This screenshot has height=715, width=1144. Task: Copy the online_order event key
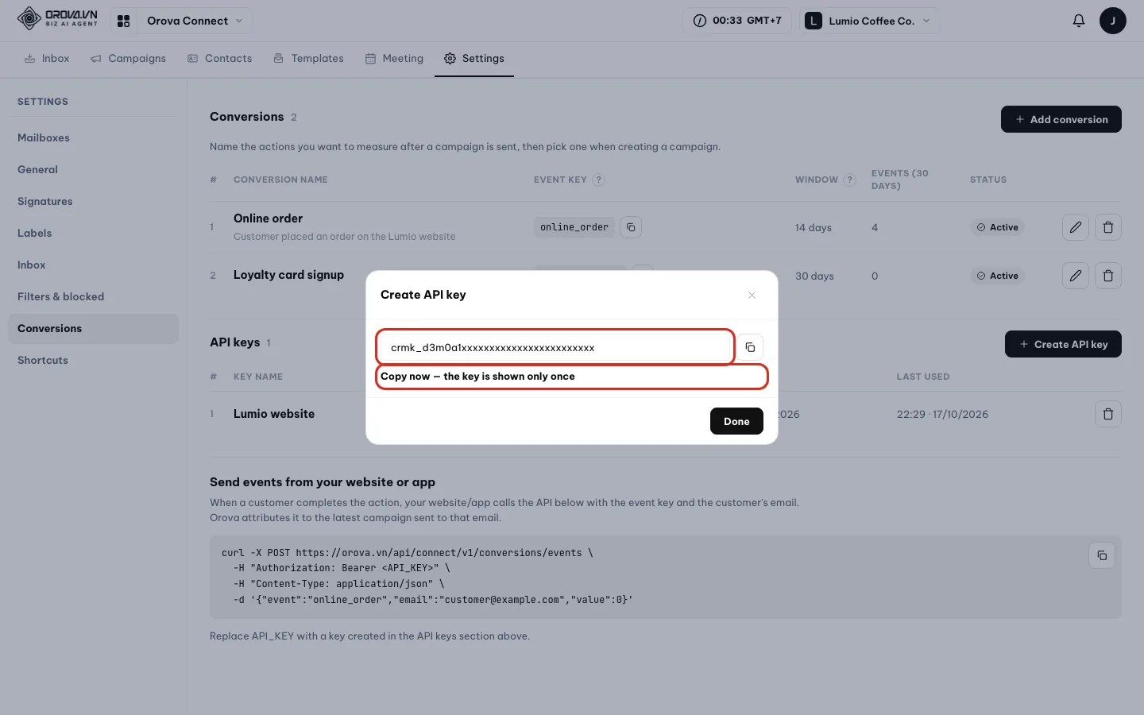(631, 227)
